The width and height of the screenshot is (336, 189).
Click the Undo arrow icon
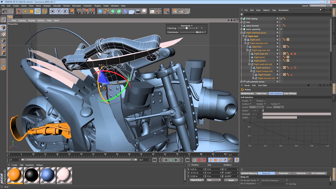pos(4,11)
